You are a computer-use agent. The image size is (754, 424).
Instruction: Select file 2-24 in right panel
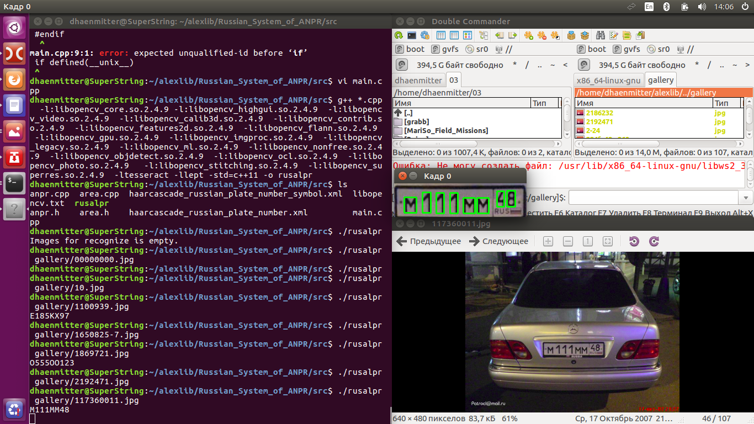click(659, 130)
